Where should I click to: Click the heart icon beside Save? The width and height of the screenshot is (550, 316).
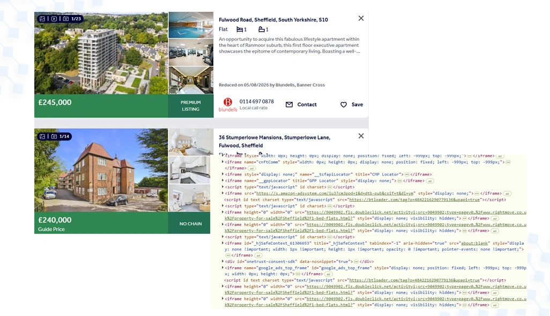coord(344,105)
